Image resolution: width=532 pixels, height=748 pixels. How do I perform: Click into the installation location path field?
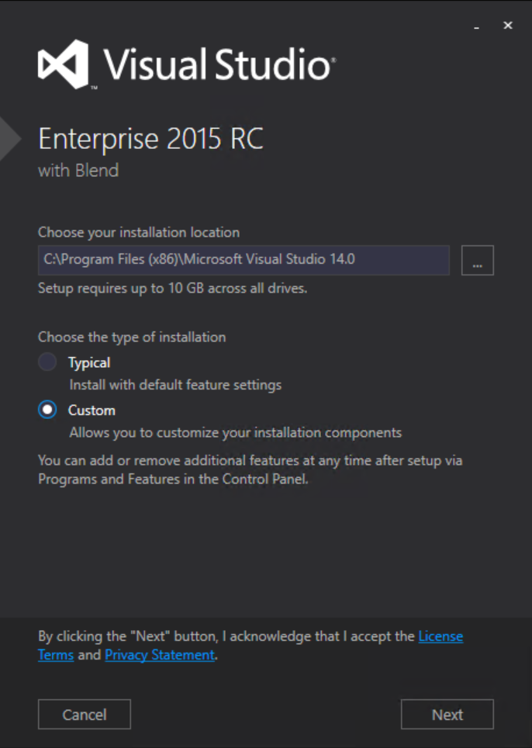244,260
